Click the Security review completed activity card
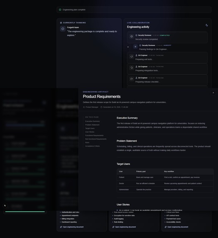This screenshot has height=238, width=218. click(167, 37)
